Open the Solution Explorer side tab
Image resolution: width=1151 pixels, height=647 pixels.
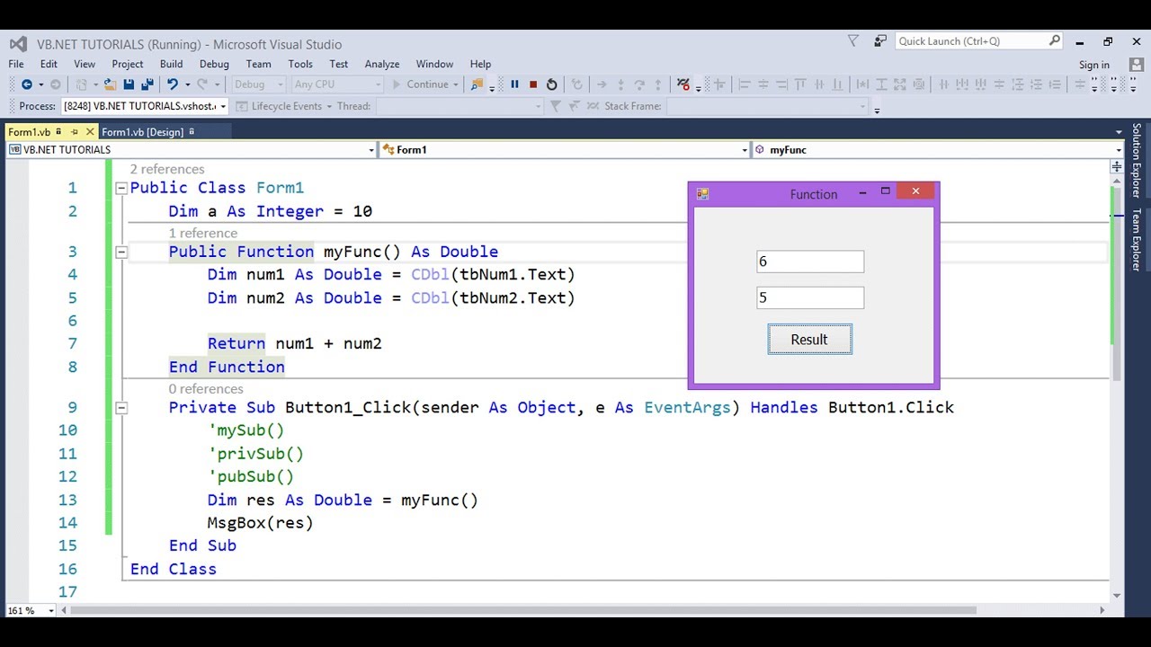[x=1137, y=161]
